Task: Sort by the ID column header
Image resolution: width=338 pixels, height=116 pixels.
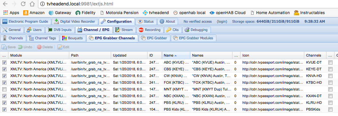Action: [155, 55]
